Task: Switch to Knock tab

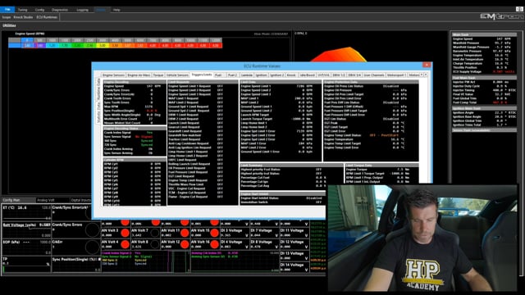Action: (x=291, y=75)
